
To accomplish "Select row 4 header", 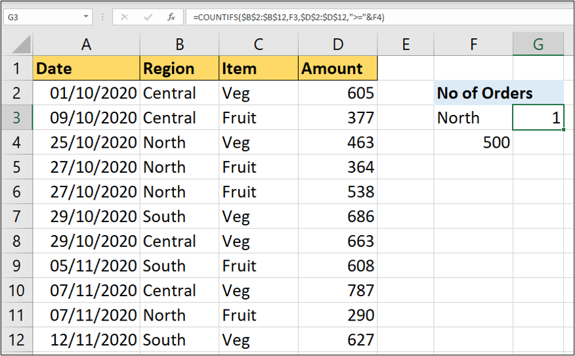I will pyautogui.click(x=16, y=143).
